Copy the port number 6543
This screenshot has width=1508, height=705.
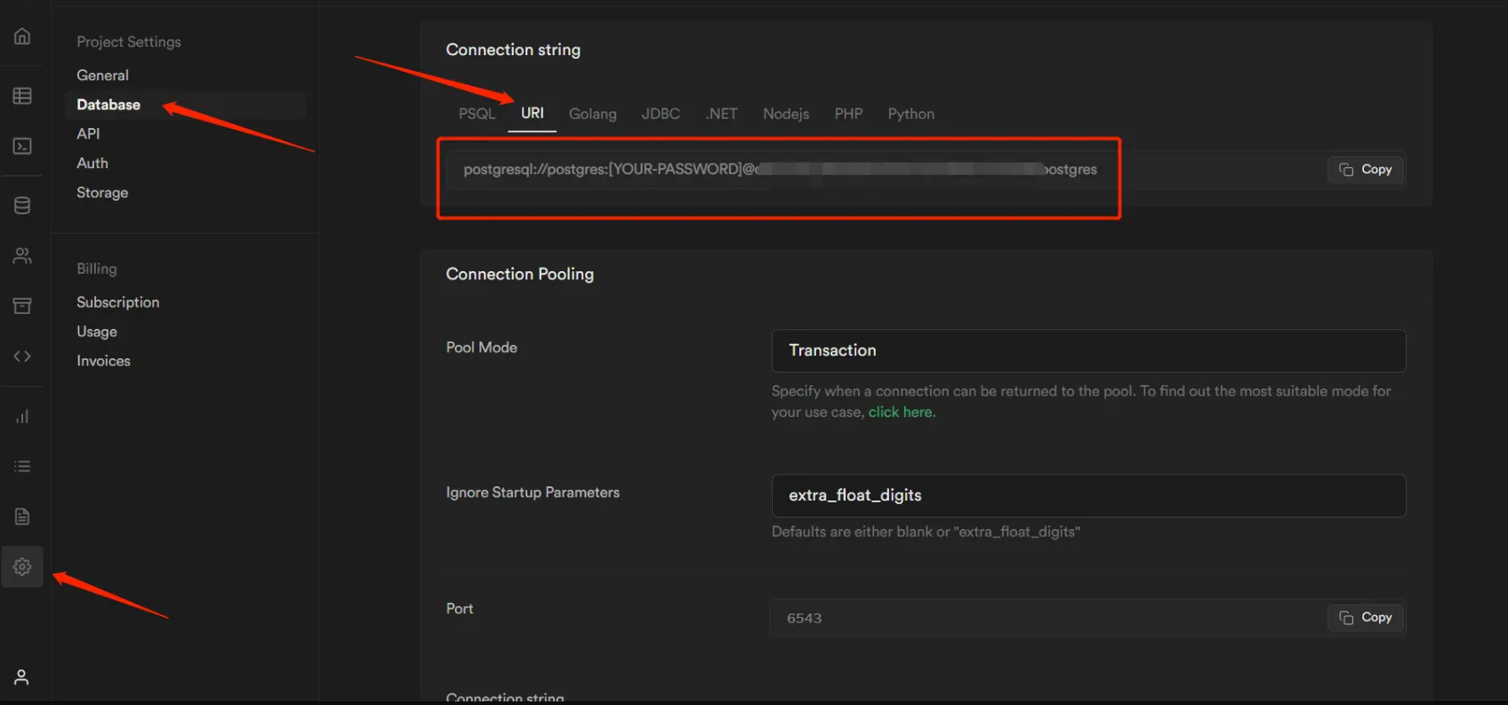[x=1365, y=618]
